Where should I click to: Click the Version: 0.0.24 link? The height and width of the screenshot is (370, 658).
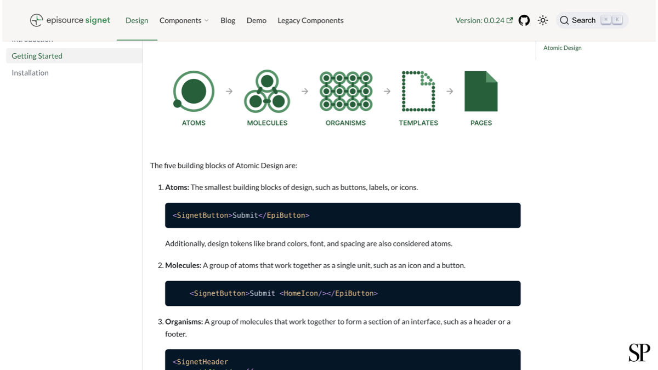coord(479,20)
